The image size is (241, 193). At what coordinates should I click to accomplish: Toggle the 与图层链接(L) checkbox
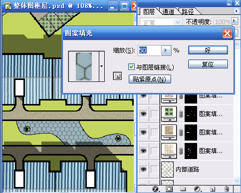click(131, 67)
